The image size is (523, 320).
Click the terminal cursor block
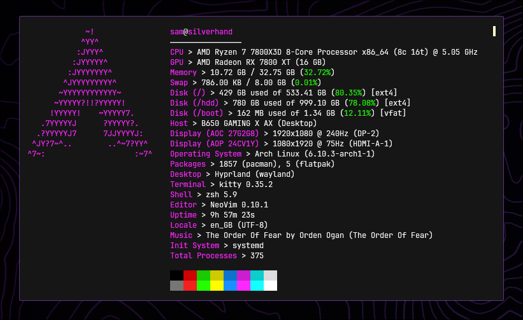494,31
